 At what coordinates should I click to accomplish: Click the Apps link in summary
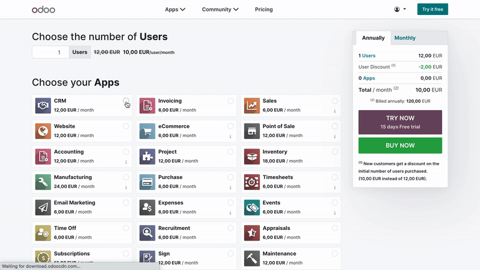[x=369, y=78]
